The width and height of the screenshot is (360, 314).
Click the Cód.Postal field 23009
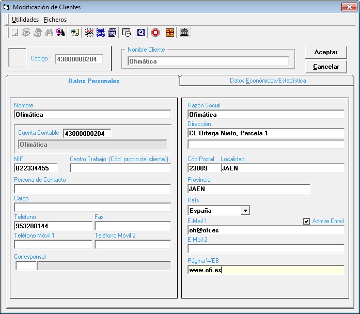(204, 168)
